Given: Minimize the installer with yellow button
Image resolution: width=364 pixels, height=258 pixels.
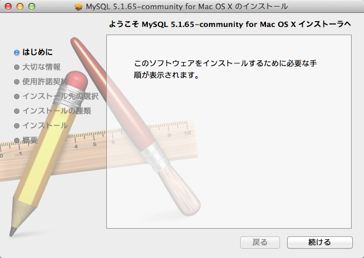Looking at the screenshot, I should 20,6.
